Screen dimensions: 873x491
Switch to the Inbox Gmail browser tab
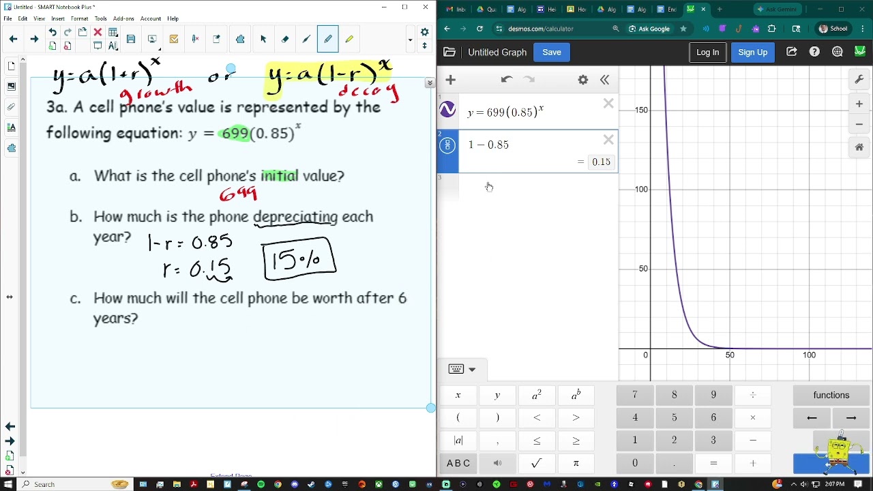click(x=455, y=9)
